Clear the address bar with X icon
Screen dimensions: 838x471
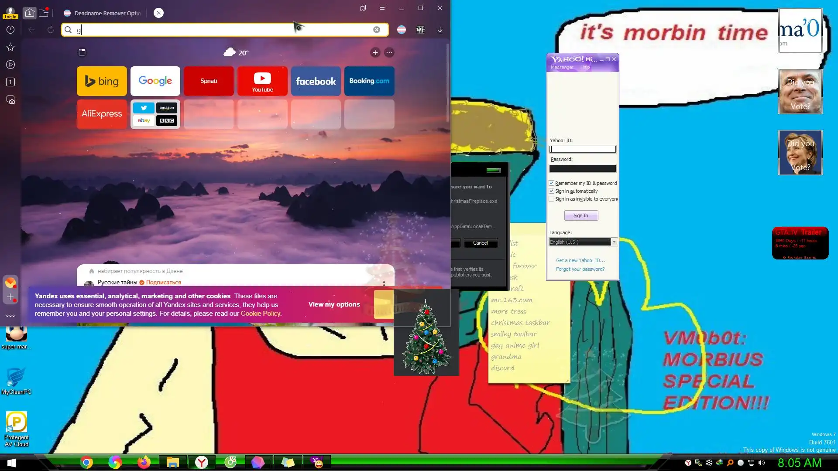pyautogui.click(x=377, y=30)
